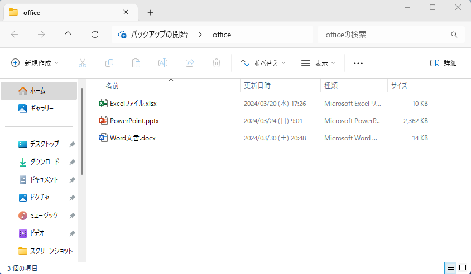The width and height of the screenshot is (471, 274).
Task: Unpin ピクチャ via its pin icon
Action: [x=72, y=198]
